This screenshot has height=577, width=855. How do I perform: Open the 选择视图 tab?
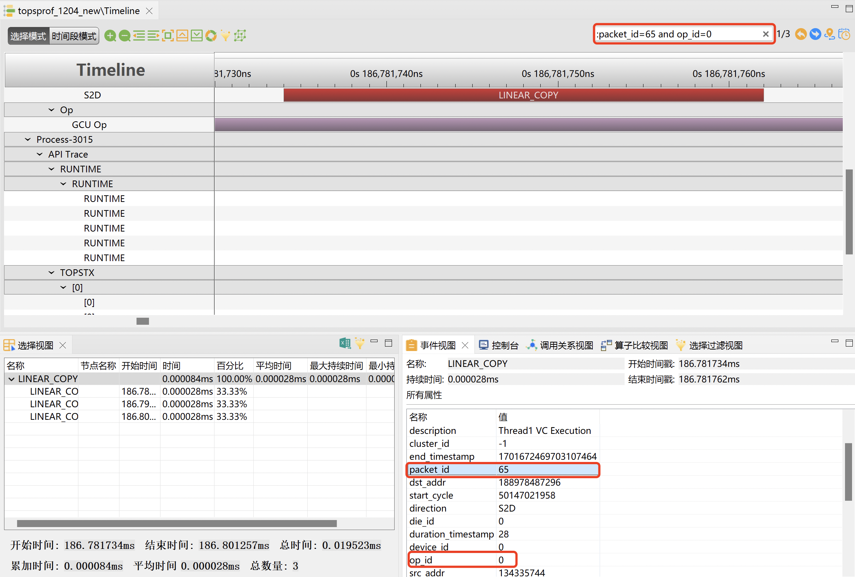tap(35, 345)
